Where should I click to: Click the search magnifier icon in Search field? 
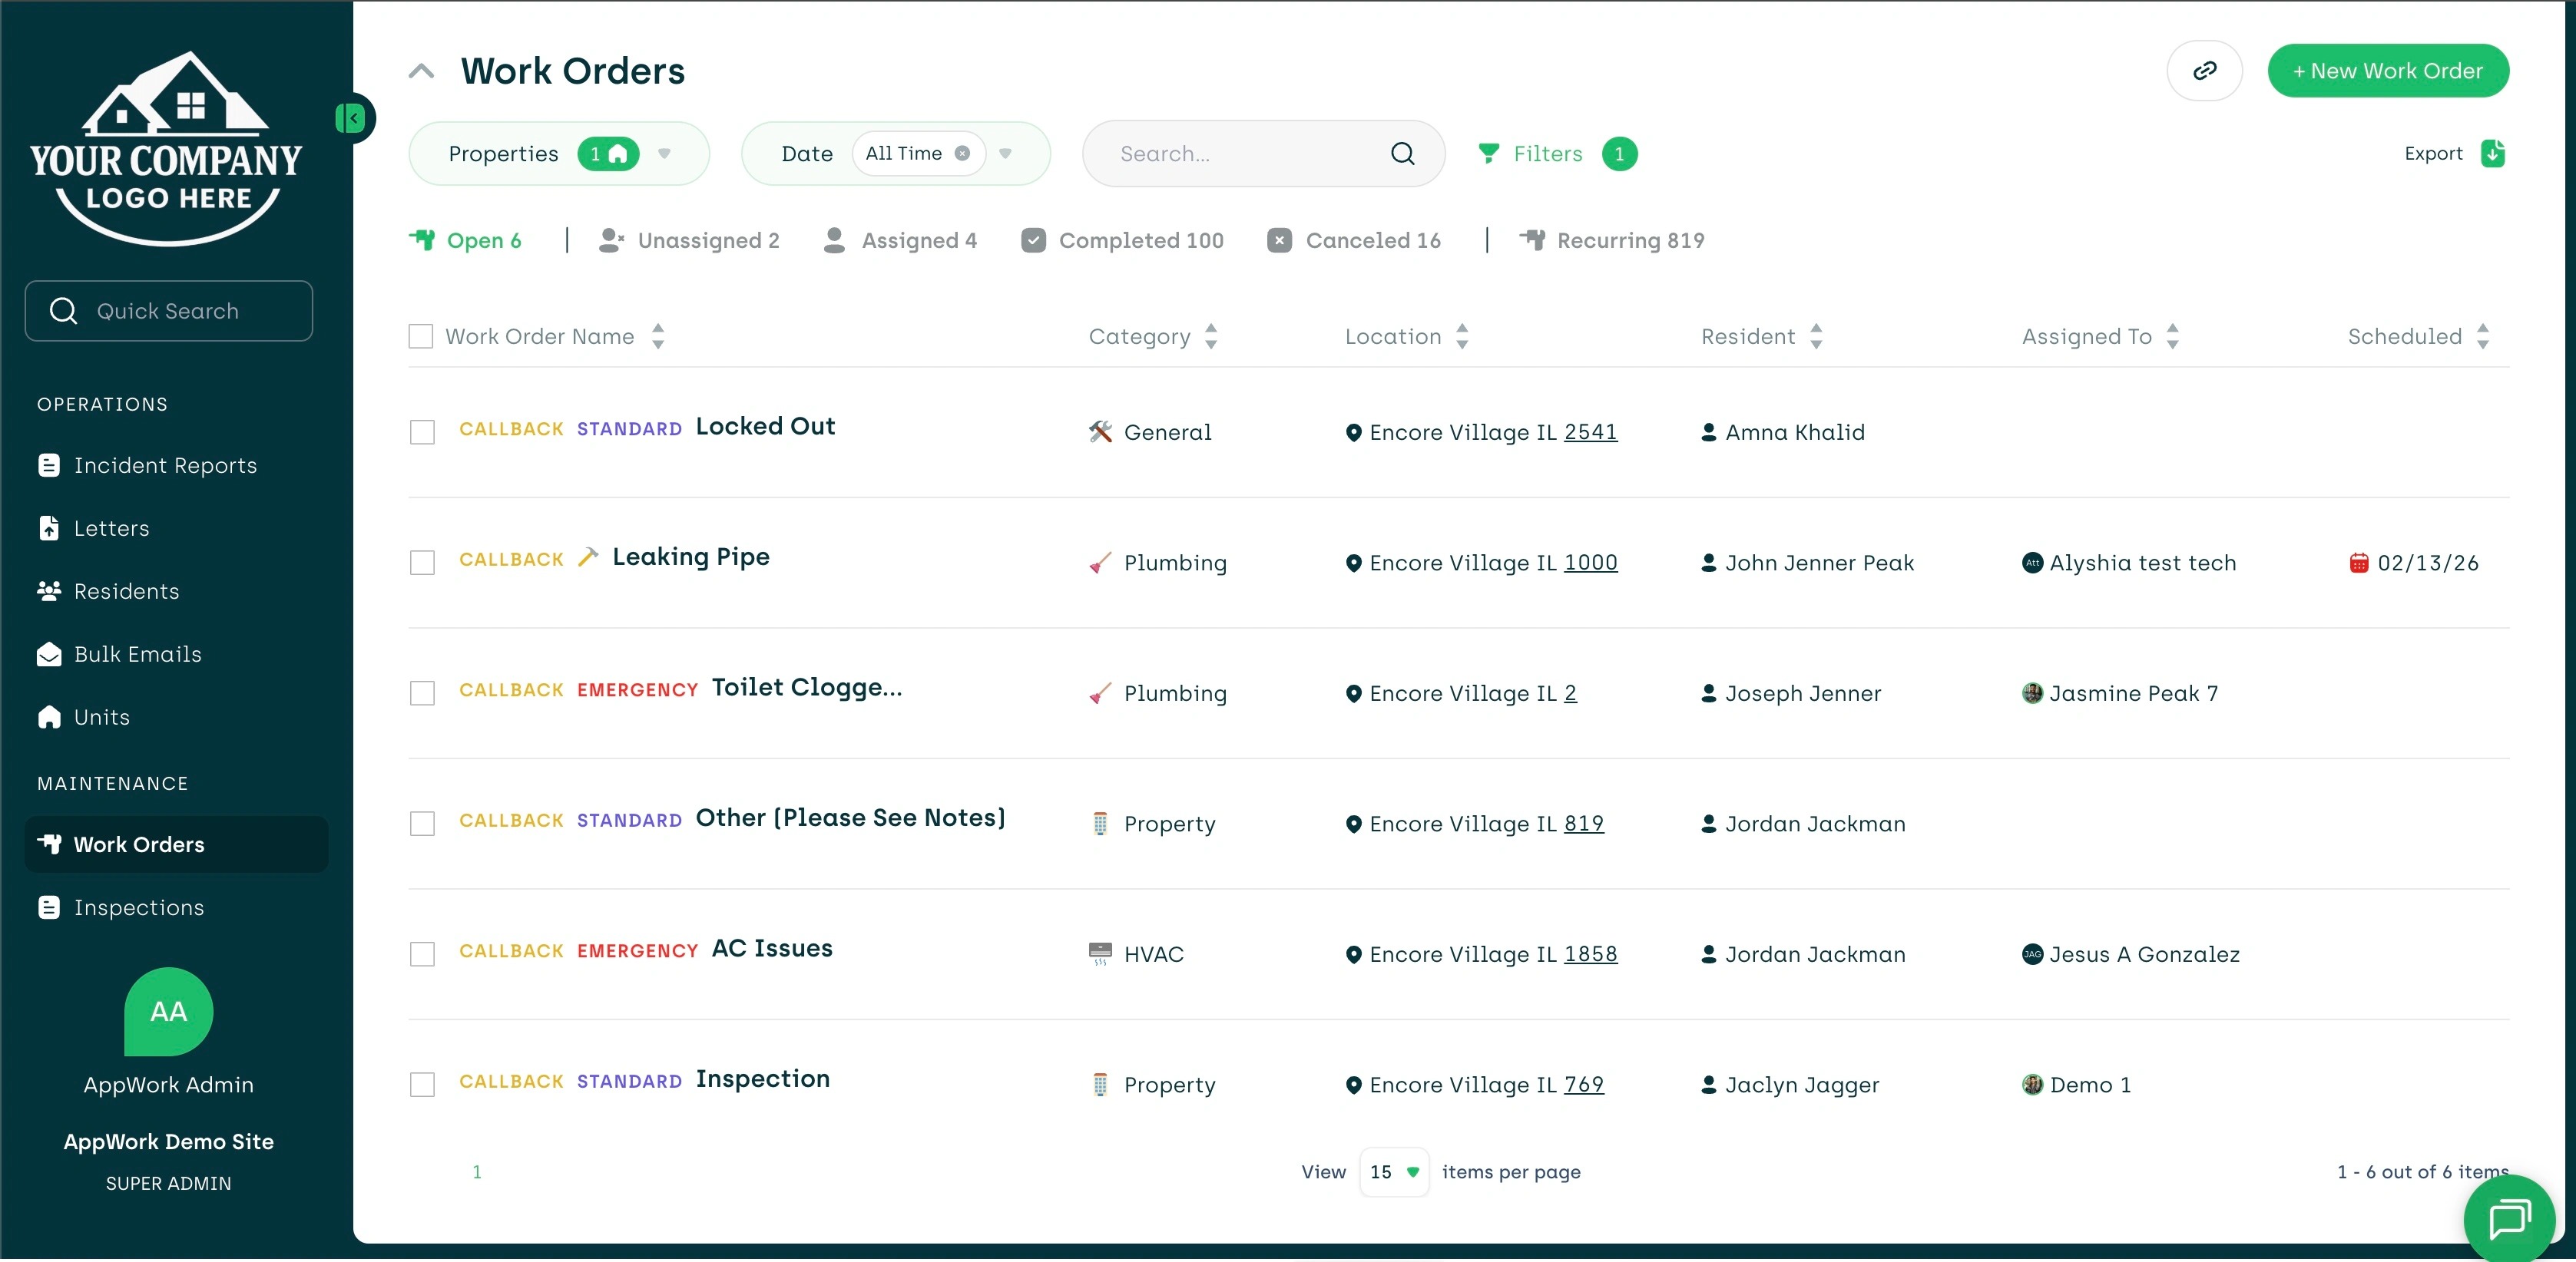tap(1402, 154)
